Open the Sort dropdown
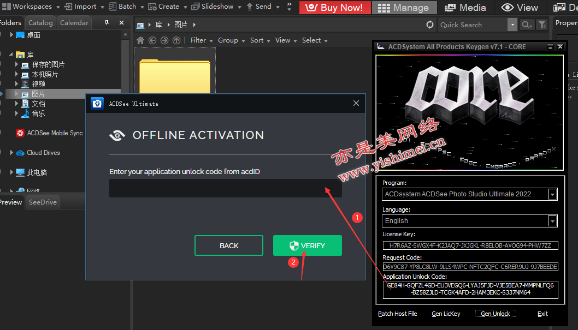 tap(260, 40)
